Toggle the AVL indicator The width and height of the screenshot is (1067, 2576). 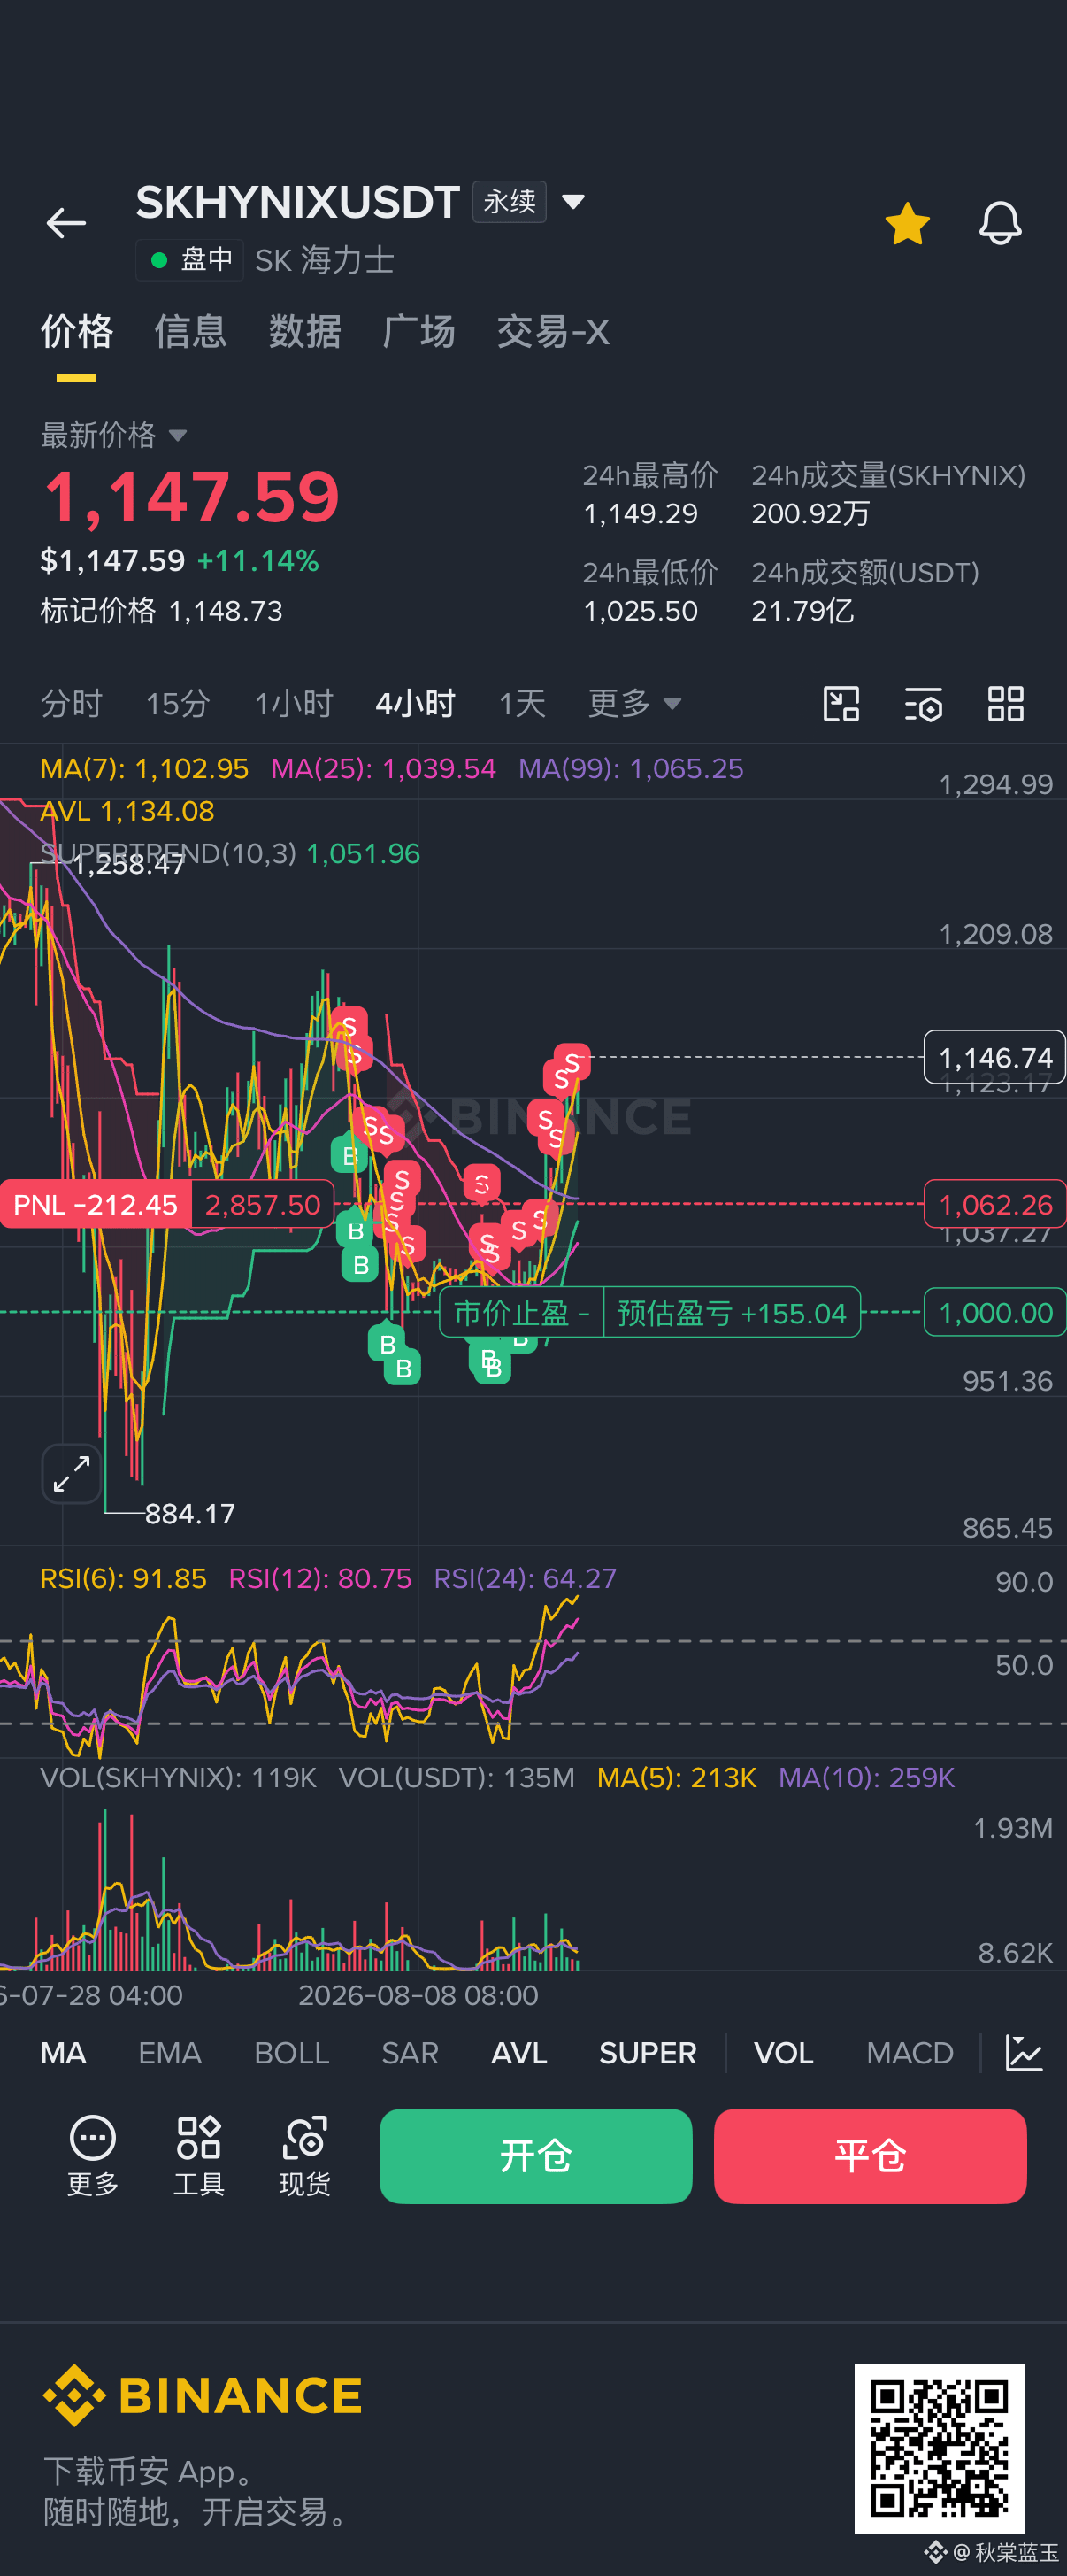[518, 2053]
